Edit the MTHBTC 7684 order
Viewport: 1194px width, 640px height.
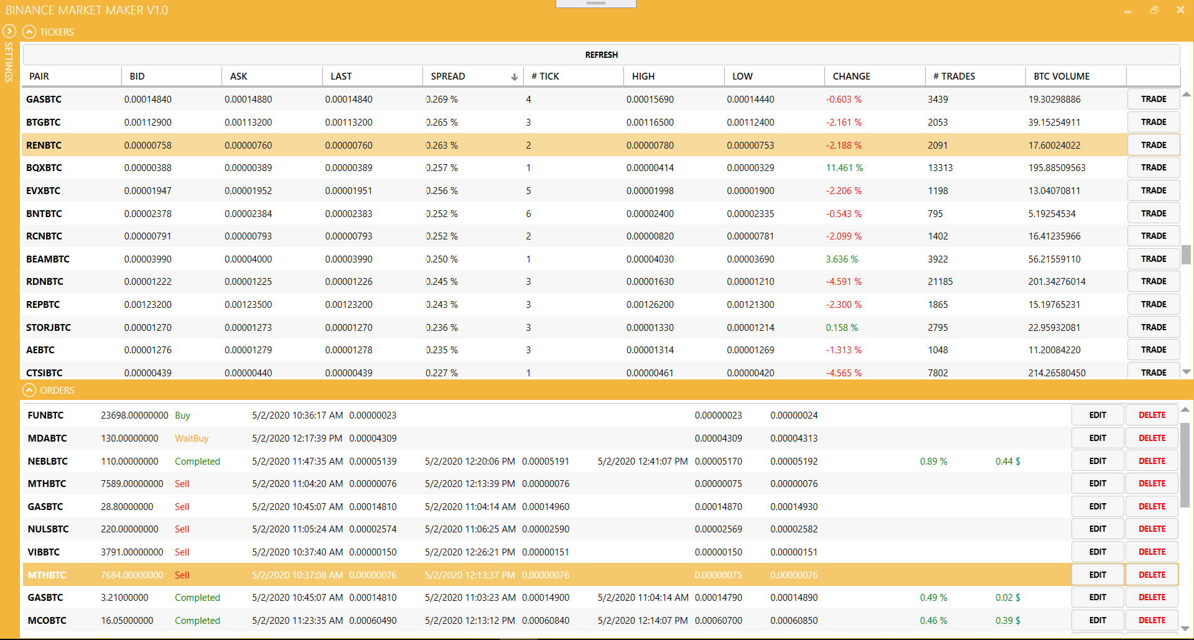[1098, 575]
